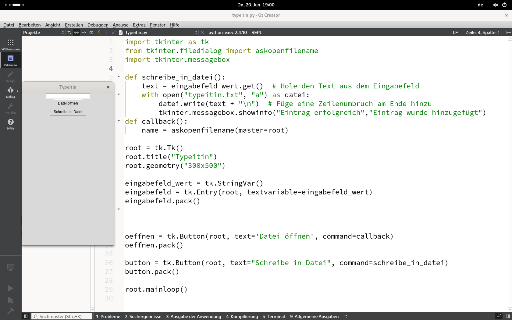Open the Hilfe mode icon
Viewport: 512px width, 320px height.
click(10, 122)
